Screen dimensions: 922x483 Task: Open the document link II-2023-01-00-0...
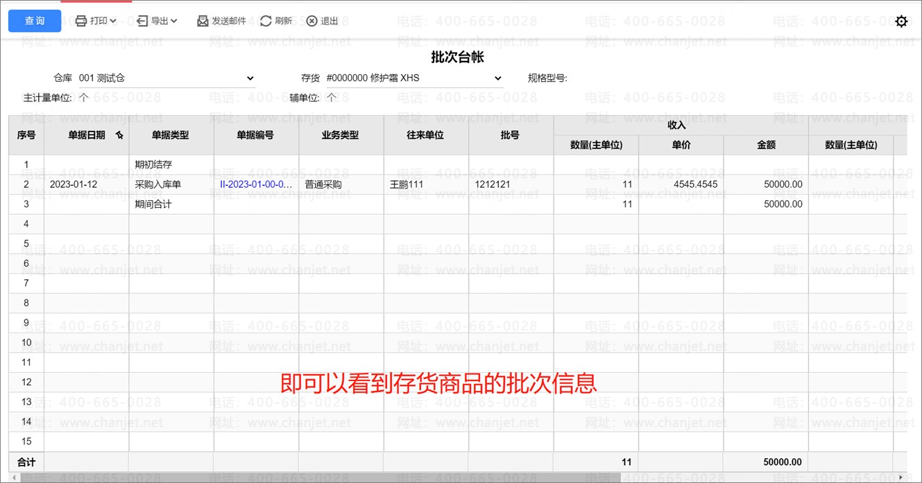tap(256, 184)
